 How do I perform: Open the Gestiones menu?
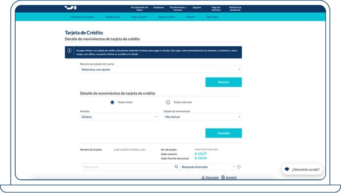tap(159, 7)
